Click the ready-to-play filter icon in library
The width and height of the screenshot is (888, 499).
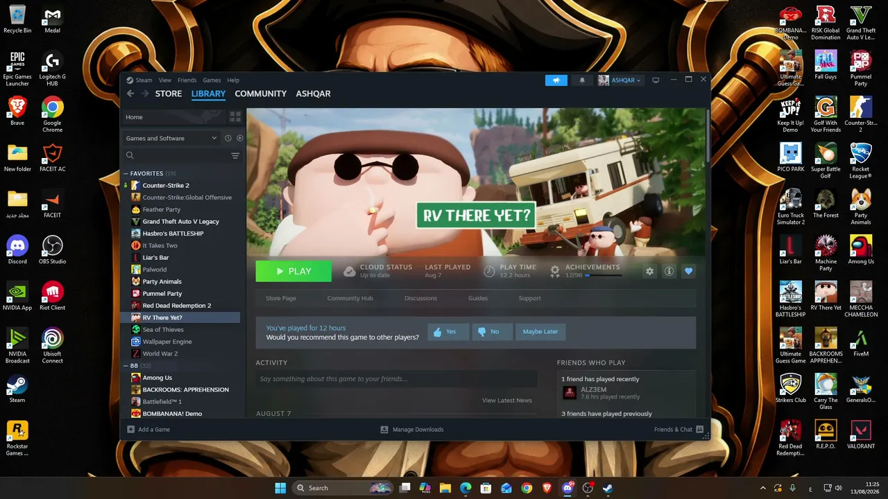[x=240, y=138]
